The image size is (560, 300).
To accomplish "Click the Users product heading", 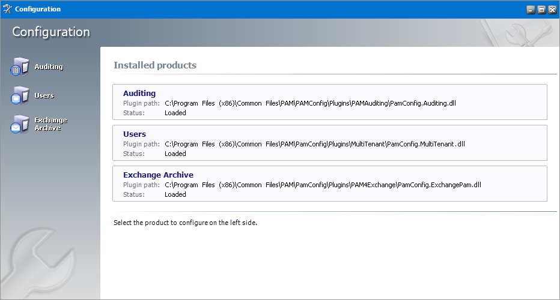I will coord(135,134).
